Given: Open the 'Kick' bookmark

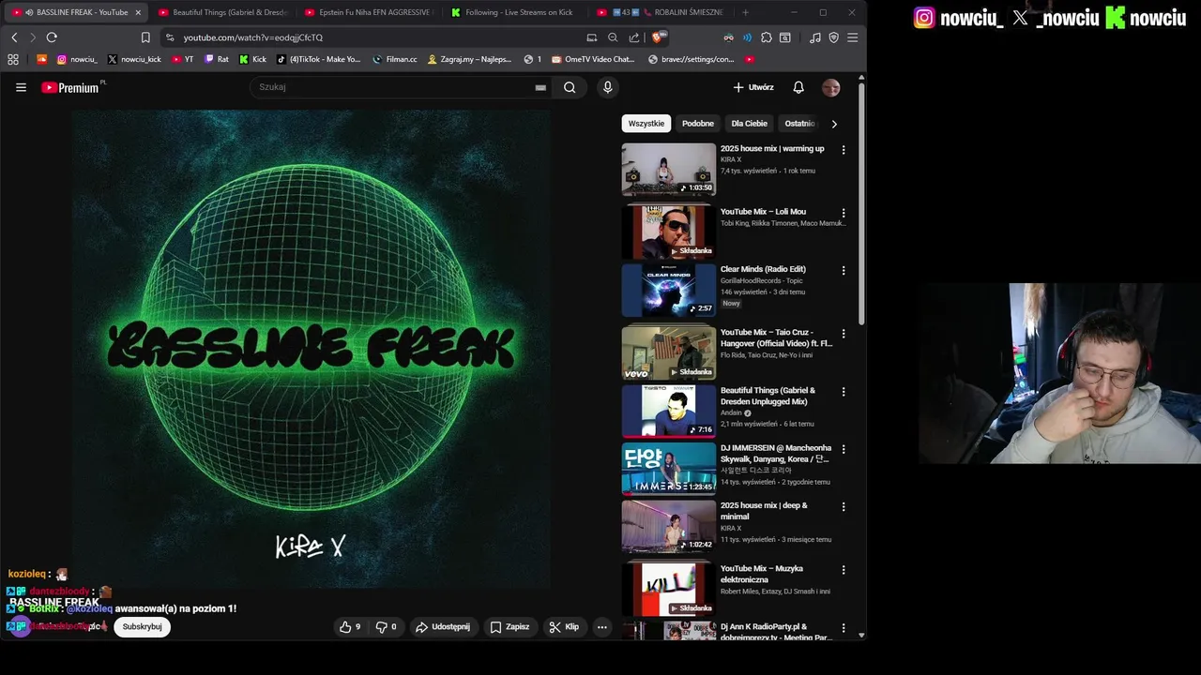Looking at the screenshot, I should 253,59.
